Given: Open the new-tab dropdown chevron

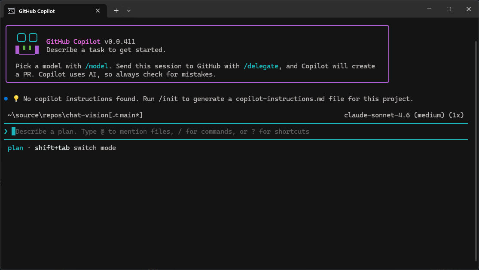Looking at the screenshot, I should tap(128, 10).
